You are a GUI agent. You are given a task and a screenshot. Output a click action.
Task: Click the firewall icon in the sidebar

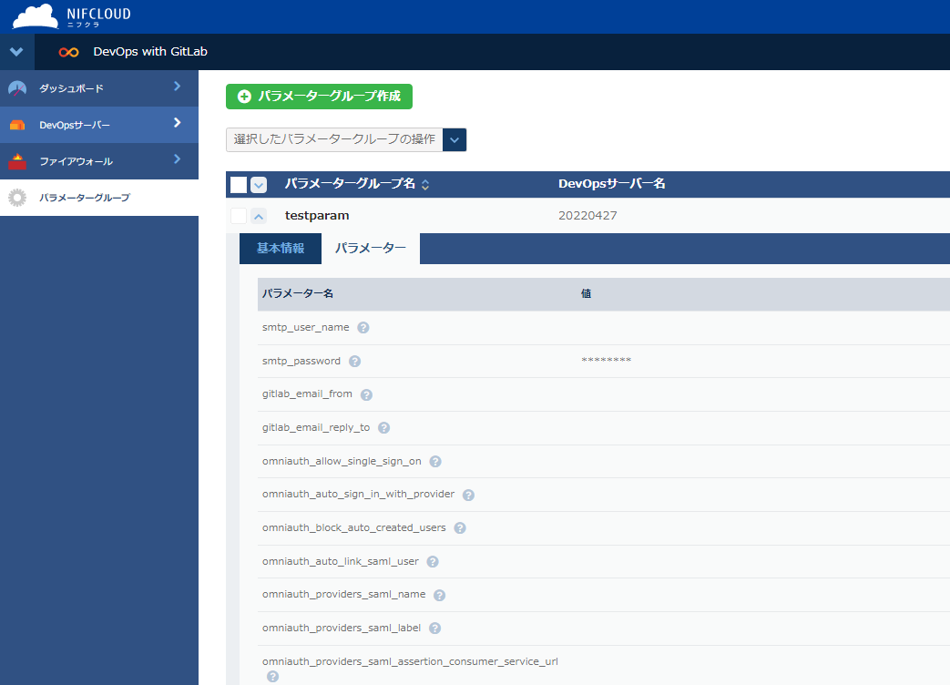[17, 161]
